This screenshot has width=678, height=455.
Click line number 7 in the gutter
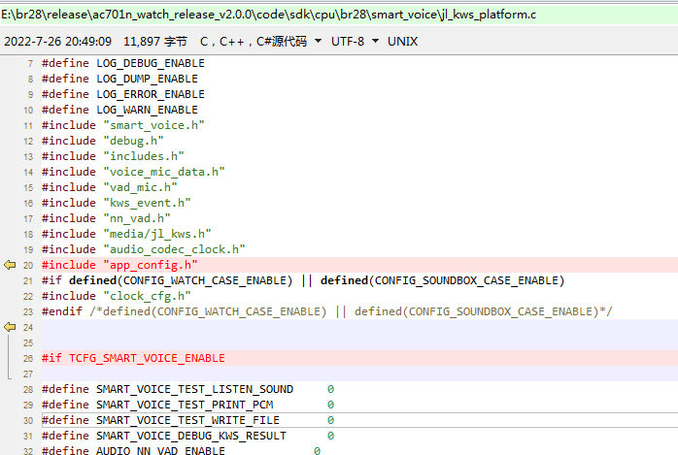pyautogui.click(x=30, y=63)
